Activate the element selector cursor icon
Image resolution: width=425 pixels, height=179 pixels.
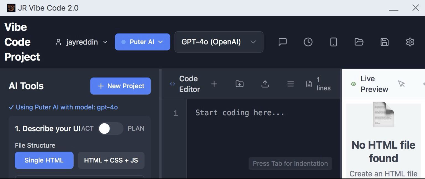point(401,84)
